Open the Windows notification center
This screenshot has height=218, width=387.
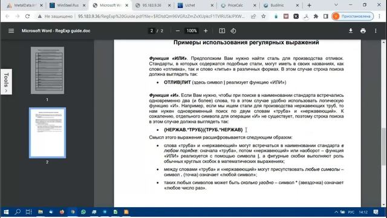pyautogui.click(x=376, y=212)
